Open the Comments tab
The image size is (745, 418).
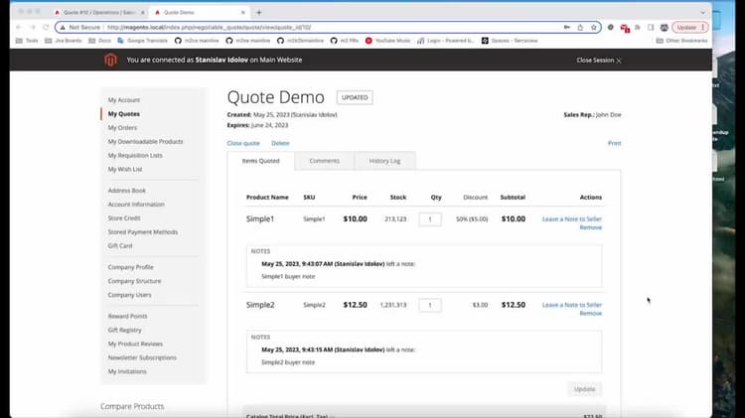click(325, 161)
